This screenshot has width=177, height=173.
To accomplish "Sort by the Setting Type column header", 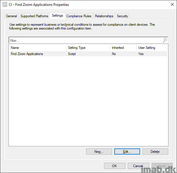I will coord(88,48).
